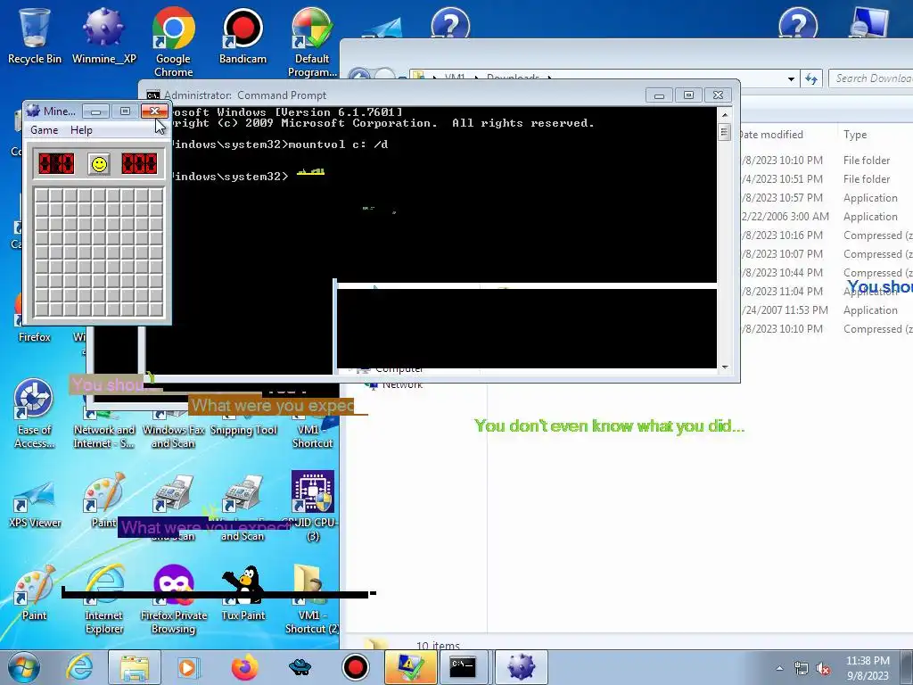Open Internet Explorer from the taskbar
This screenshot has width=913, height=685.
(x=78, y=667)
